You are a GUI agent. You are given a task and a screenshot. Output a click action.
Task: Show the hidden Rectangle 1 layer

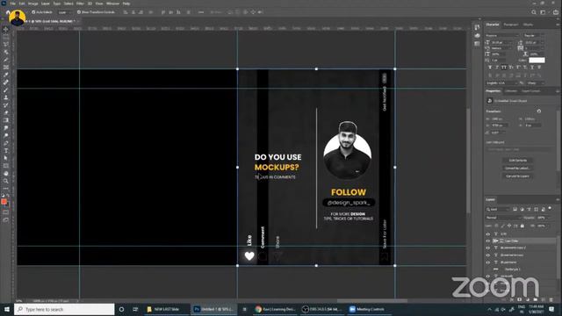[488, 269]
